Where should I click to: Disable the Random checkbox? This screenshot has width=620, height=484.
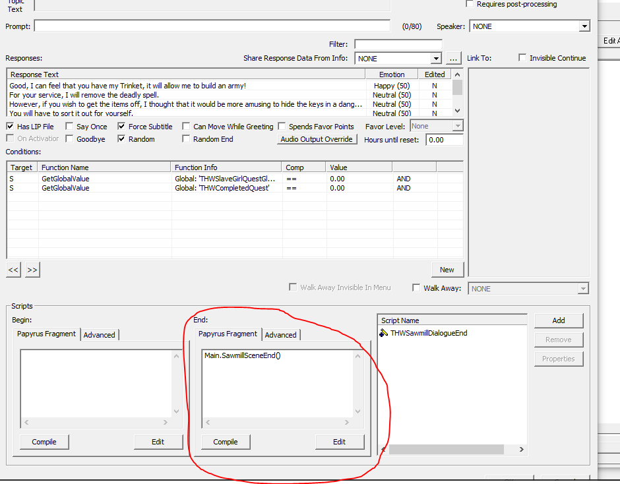point(121,138)
